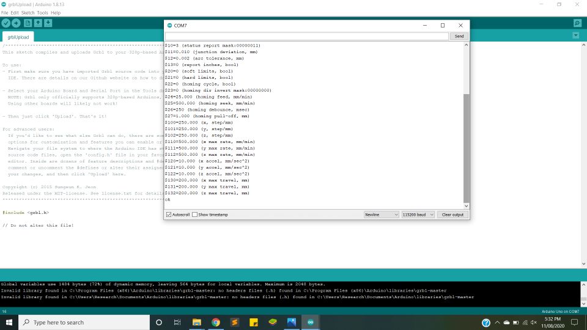This screenshot has width=587, height=330.
Task: Click the COM7 output scrollbar thumb
Action: click(x=466, y=148)
